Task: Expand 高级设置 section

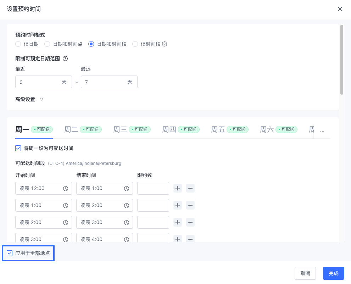Action: coord(29,99)
